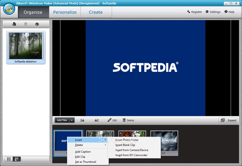Go to the Personalize tab
The image size is (242, 166).
point(65,12)
